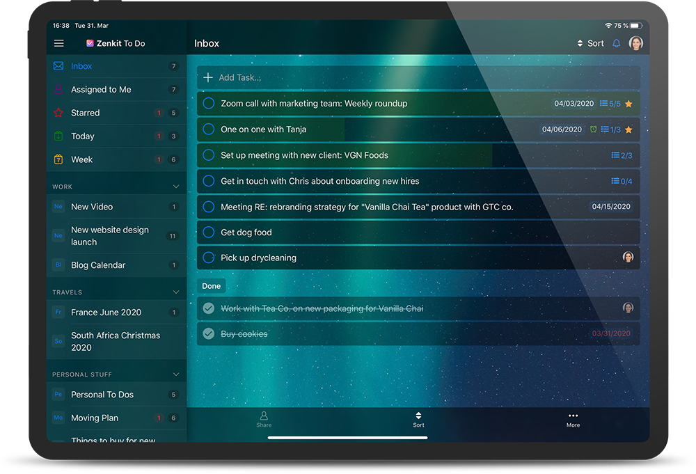
Task: Open the Sort dropdown in the header
Action: [x=590, y=43]
